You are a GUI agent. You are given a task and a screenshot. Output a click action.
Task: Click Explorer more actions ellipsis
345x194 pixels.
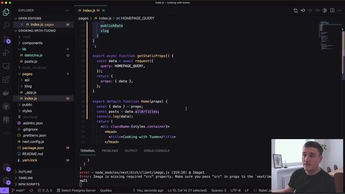(67, 10)
